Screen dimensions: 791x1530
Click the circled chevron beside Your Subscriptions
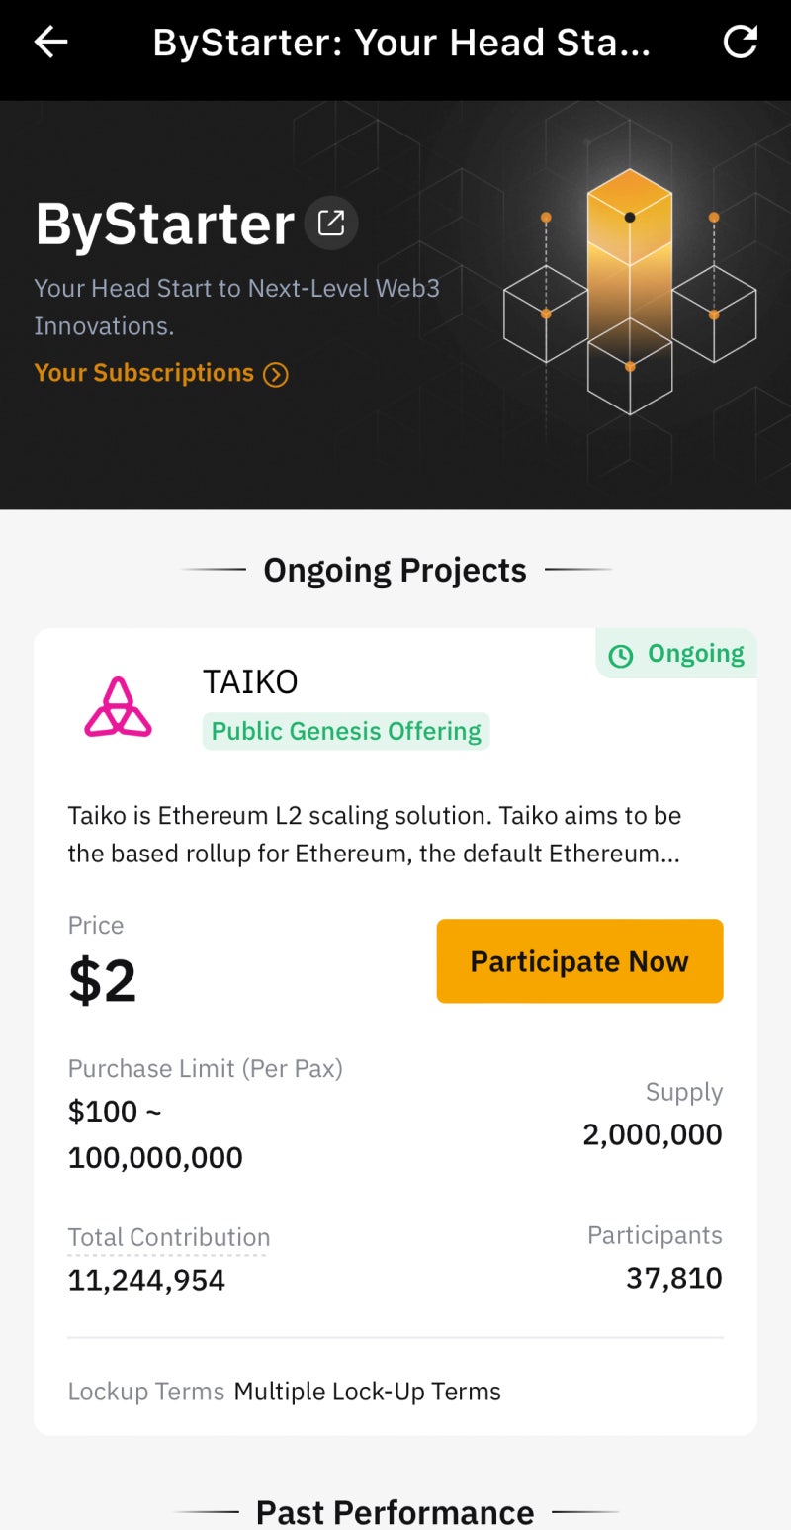276,374
